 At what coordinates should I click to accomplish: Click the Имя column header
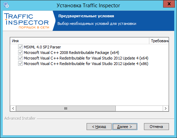[80, 41]
